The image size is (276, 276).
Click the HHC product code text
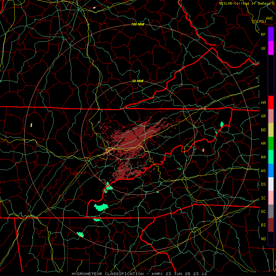pos(270,18)
